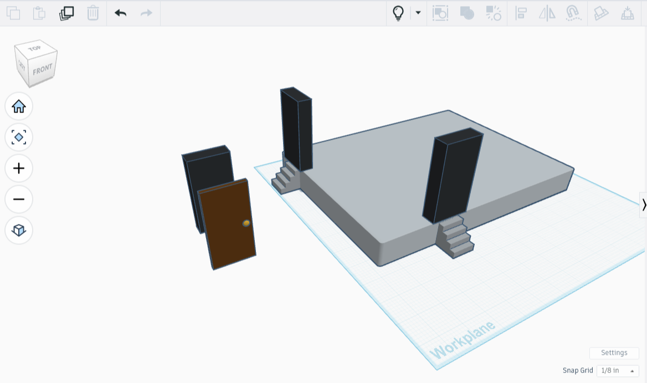The image size is (647, 383).
Task: Open the lightbulb dropdown arrow
Action: (418, 13)
